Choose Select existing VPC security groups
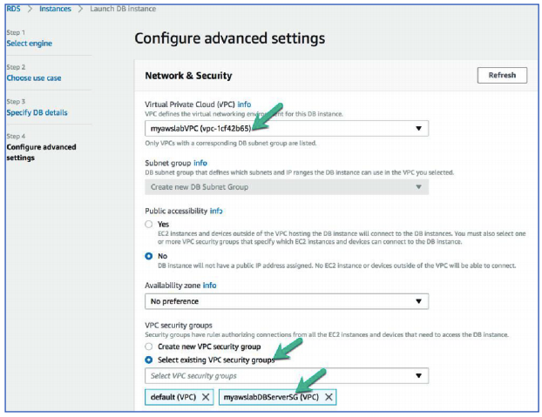 [x=149, y=360]
